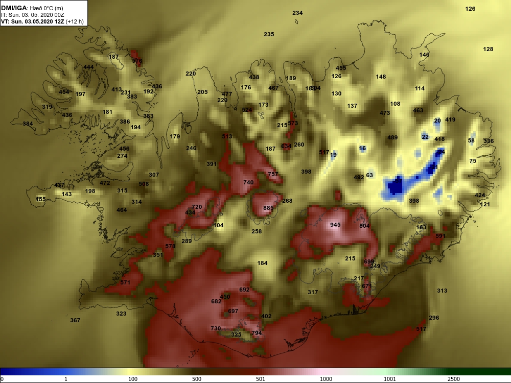This screenshot has height=383, width=511.
Task: Select the 671 map value
Action: tap(366, 286)
